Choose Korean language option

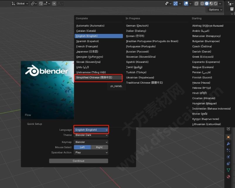[157, 36]
